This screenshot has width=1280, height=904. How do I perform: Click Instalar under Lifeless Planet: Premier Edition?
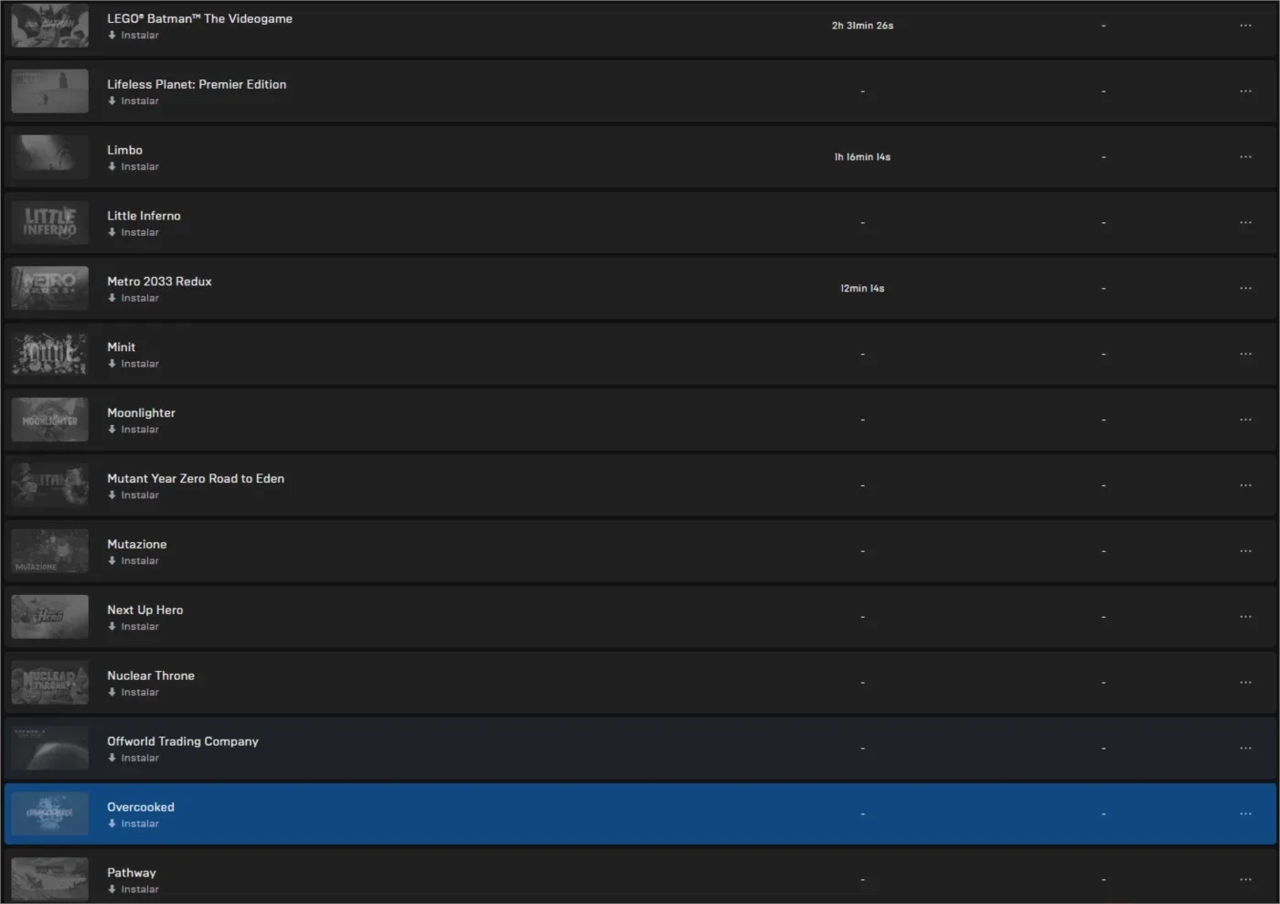tap(133, 101)
